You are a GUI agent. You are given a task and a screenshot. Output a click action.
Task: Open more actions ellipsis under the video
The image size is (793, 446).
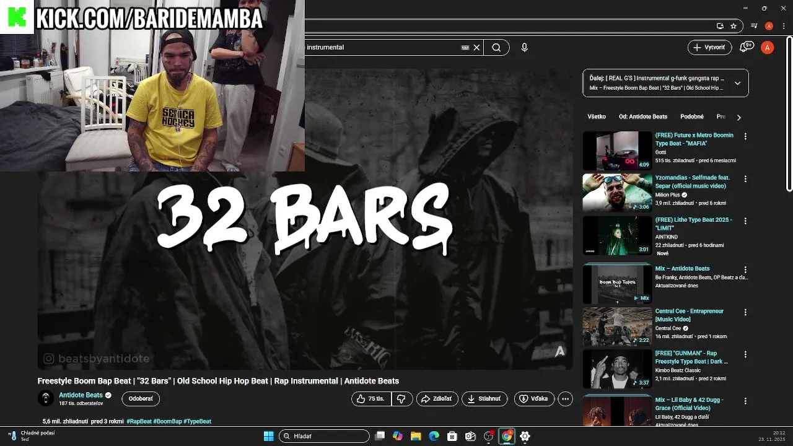pyautogui.click(x=565, y=399)
